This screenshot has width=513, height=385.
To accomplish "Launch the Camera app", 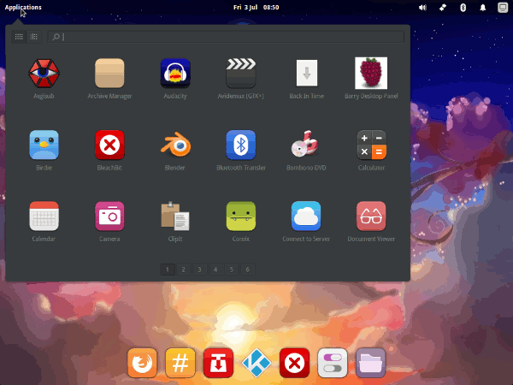I will (x=109, y=216).
